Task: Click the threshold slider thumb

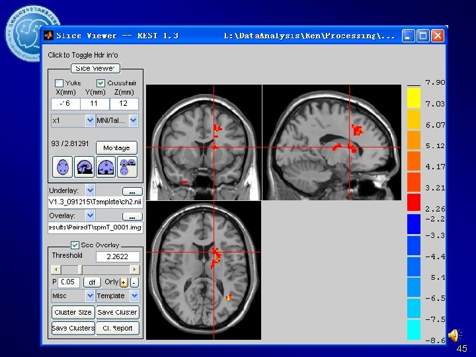Action: [x=80, y=270]
